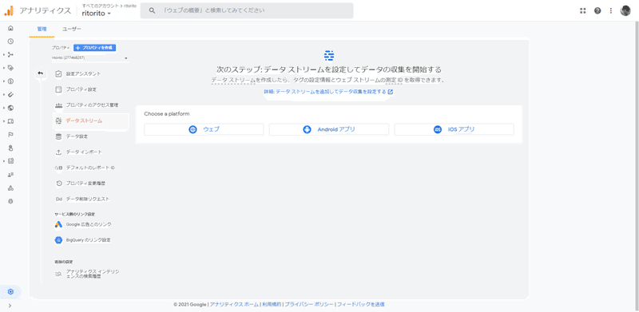Image resolution: width=639 pixels, height=312 pixels.
Task: Click the search magnifier icon
Action: pyautogui.click(x=152, y=10)
